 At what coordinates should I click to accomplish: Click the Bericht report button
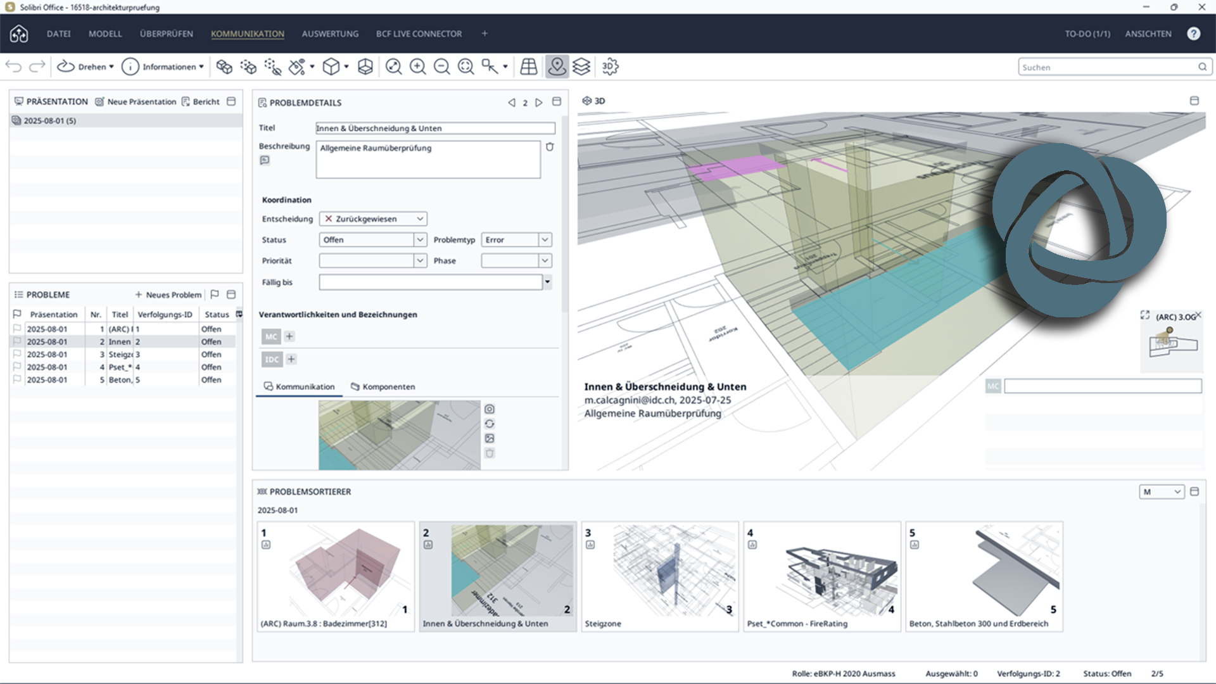(x=201, y=101)
